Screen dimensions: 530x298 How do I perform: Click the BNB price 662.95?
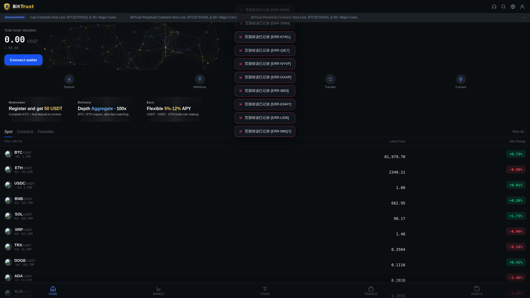tap(398, 203)
